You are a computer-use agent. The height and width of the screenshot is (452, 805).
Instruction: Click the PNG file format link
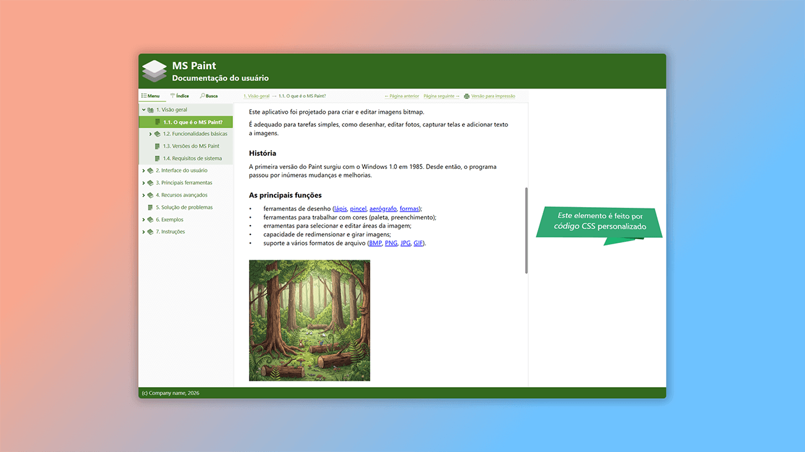pos(391,242)
